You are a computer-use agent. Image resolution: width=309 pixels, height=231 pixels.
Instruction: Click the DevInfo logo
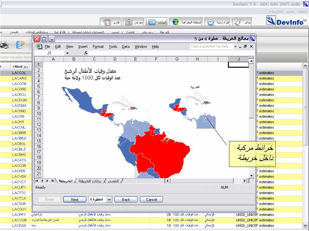(x=286, y=20)
